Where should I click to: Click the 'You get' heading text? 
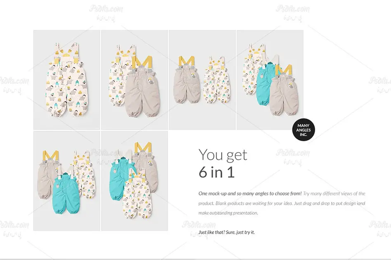[x=223, y=155]
